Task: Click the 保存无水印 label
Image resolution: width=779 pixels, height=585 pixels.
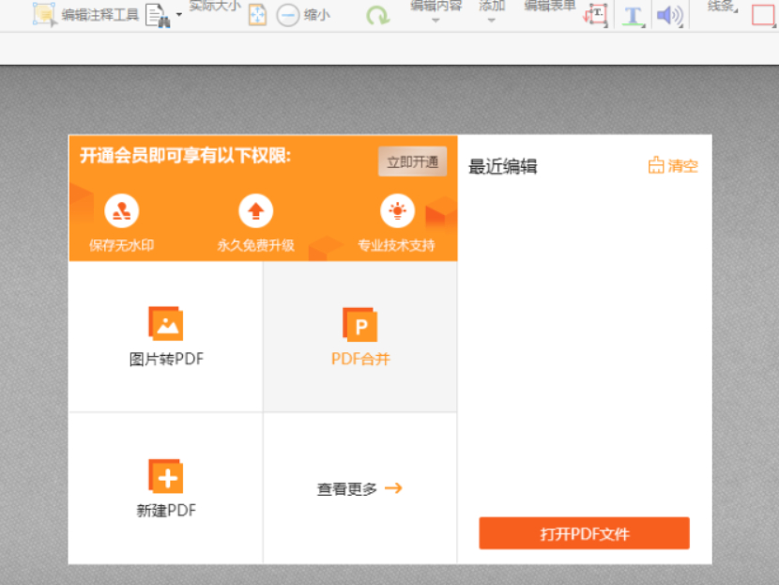Action: coord(122,245)
